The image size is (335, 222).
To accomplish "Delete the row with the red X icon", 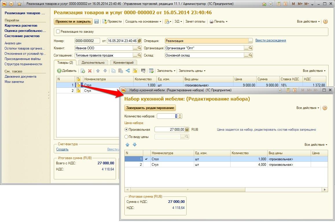I will click(x=90, y=71).
